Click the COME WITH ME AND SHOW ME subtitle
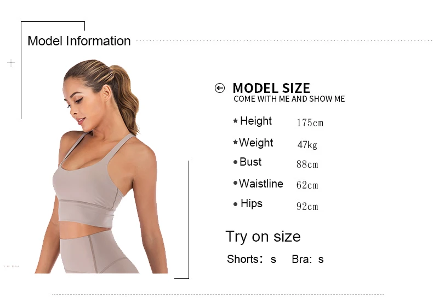 coord(289,99)
